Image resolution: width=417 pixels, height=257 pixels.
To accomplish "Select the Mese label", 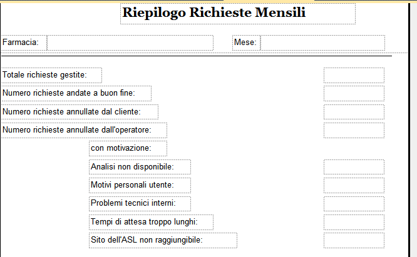I will point(246,43).
